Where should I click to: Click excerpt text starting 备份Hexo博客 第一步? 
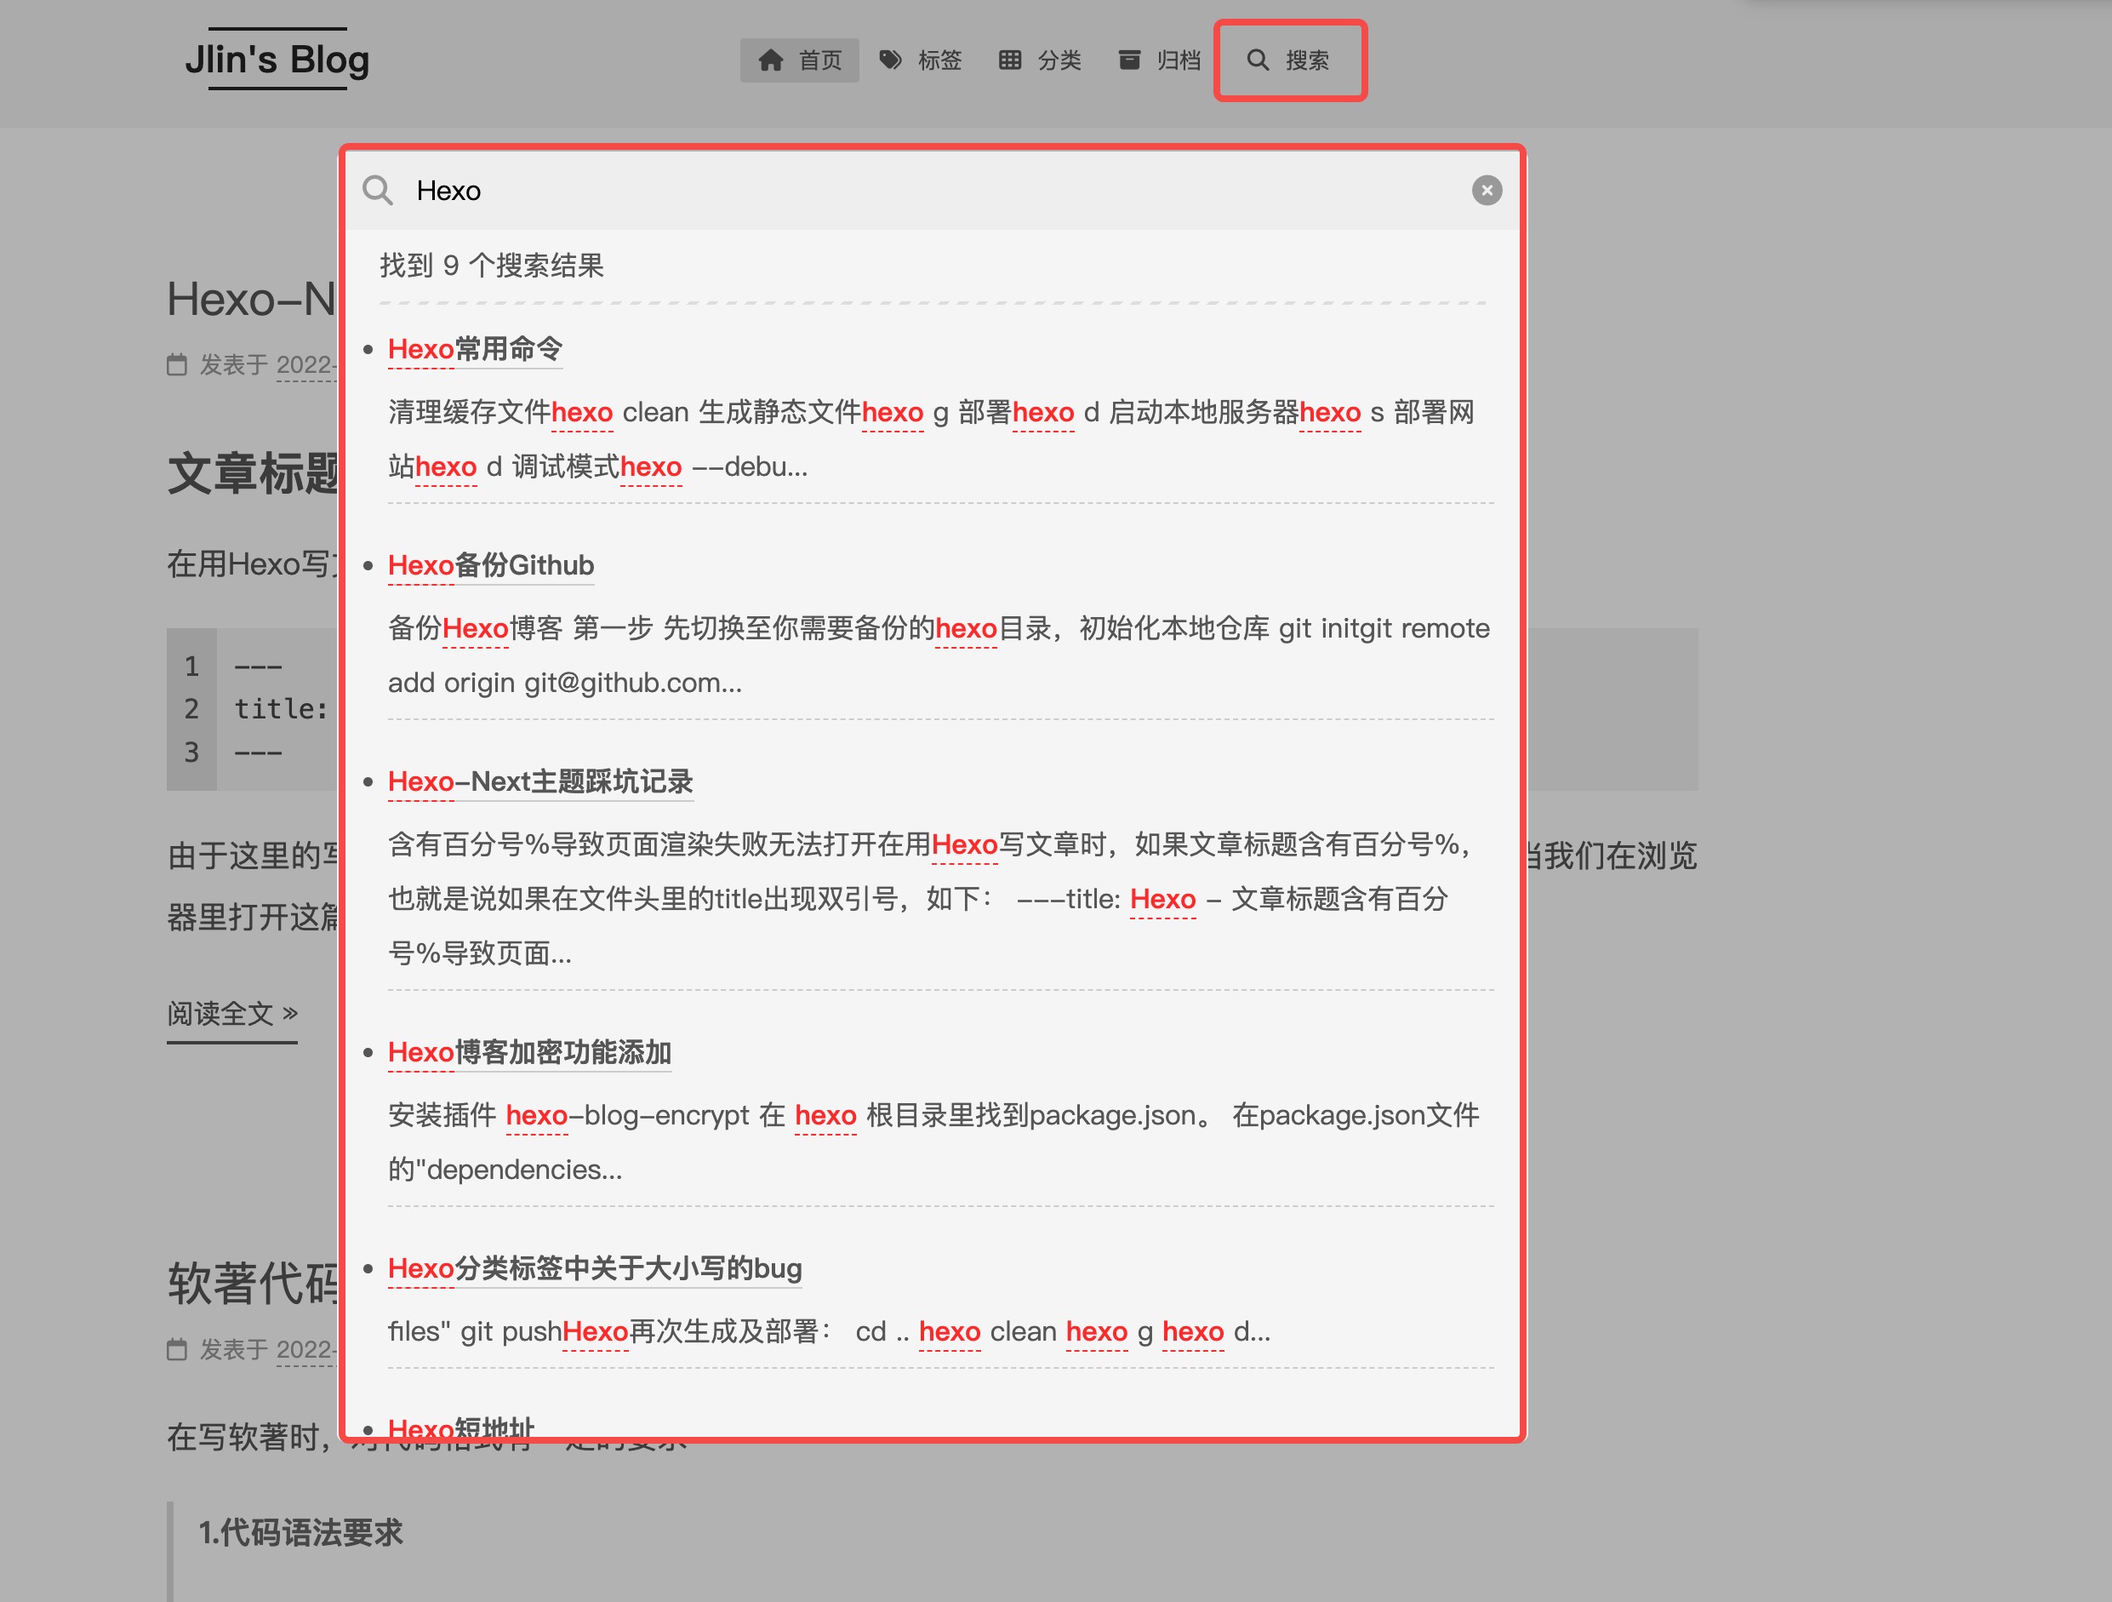521,628
